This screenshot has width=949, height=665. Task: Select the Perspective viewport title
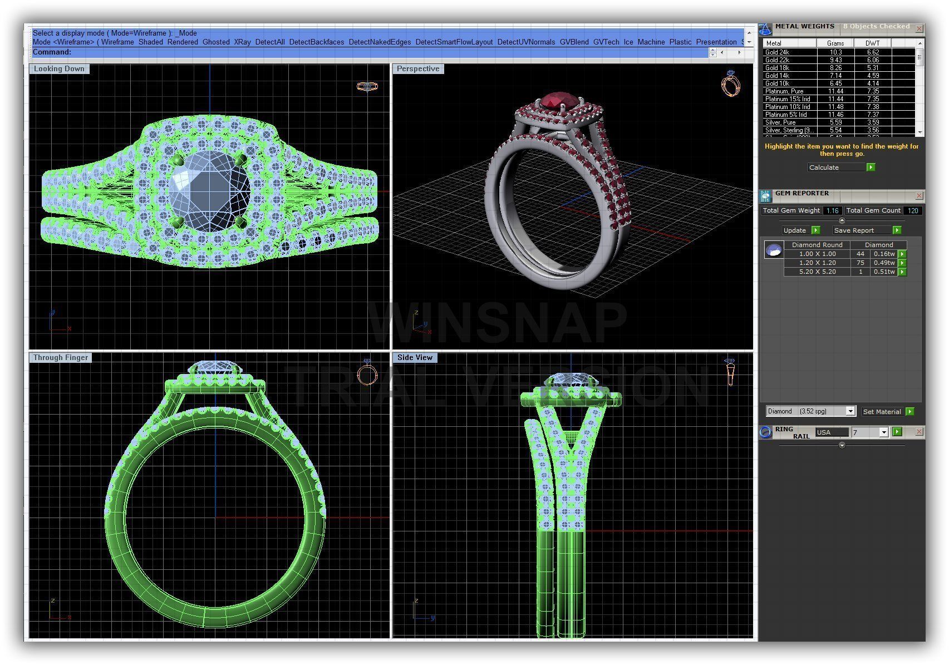[x=418, y=69]
